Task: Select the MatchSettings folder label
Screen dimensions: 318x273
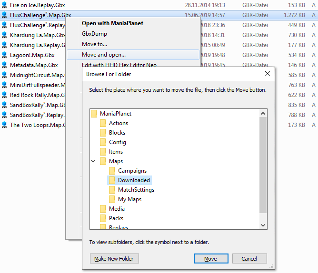Action: (x=136, y=190)
